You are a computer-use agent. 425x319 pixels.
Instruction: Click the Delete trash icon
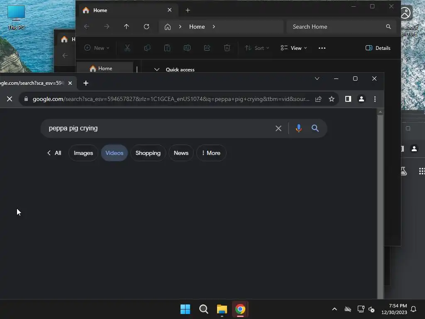(x=227, y=48)
